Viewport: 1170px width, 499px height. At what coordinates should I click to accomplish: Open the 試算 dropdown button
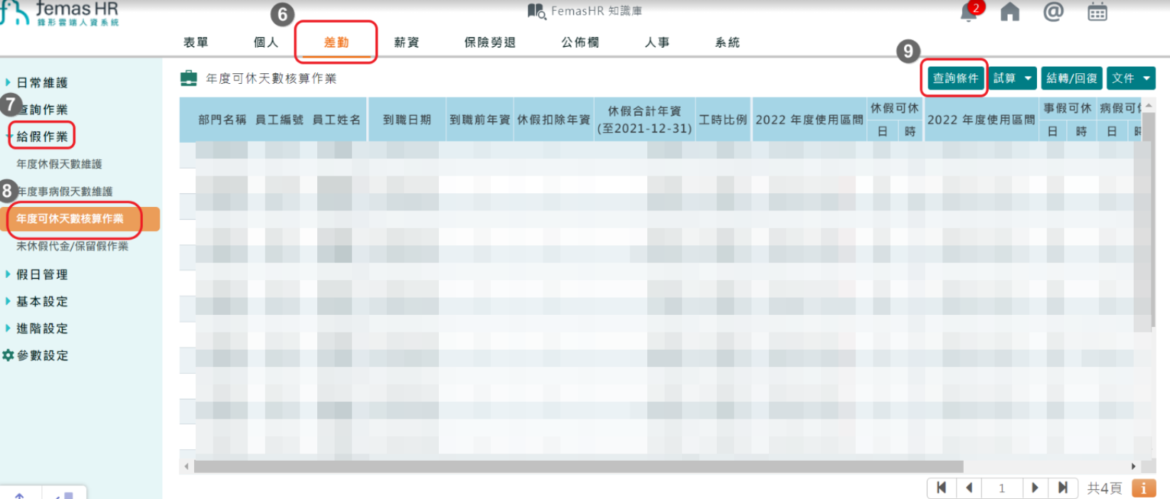click(1013, 78)
